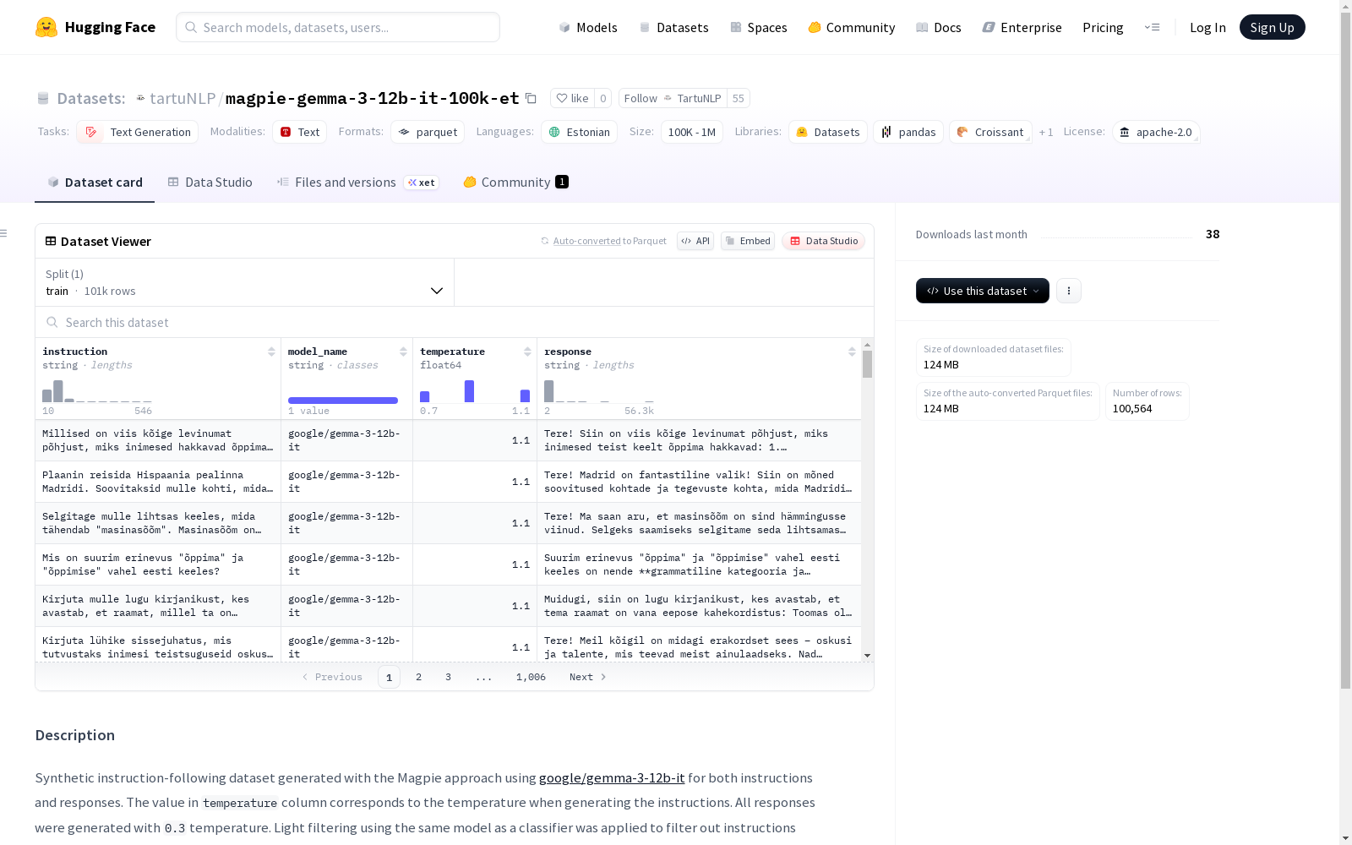Open Enterprise in the top navigation

[1022, 27]
